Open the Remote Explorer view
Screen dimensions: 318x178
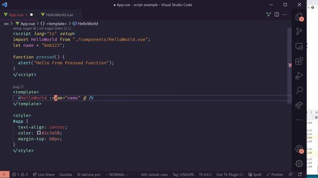[299, 46]
